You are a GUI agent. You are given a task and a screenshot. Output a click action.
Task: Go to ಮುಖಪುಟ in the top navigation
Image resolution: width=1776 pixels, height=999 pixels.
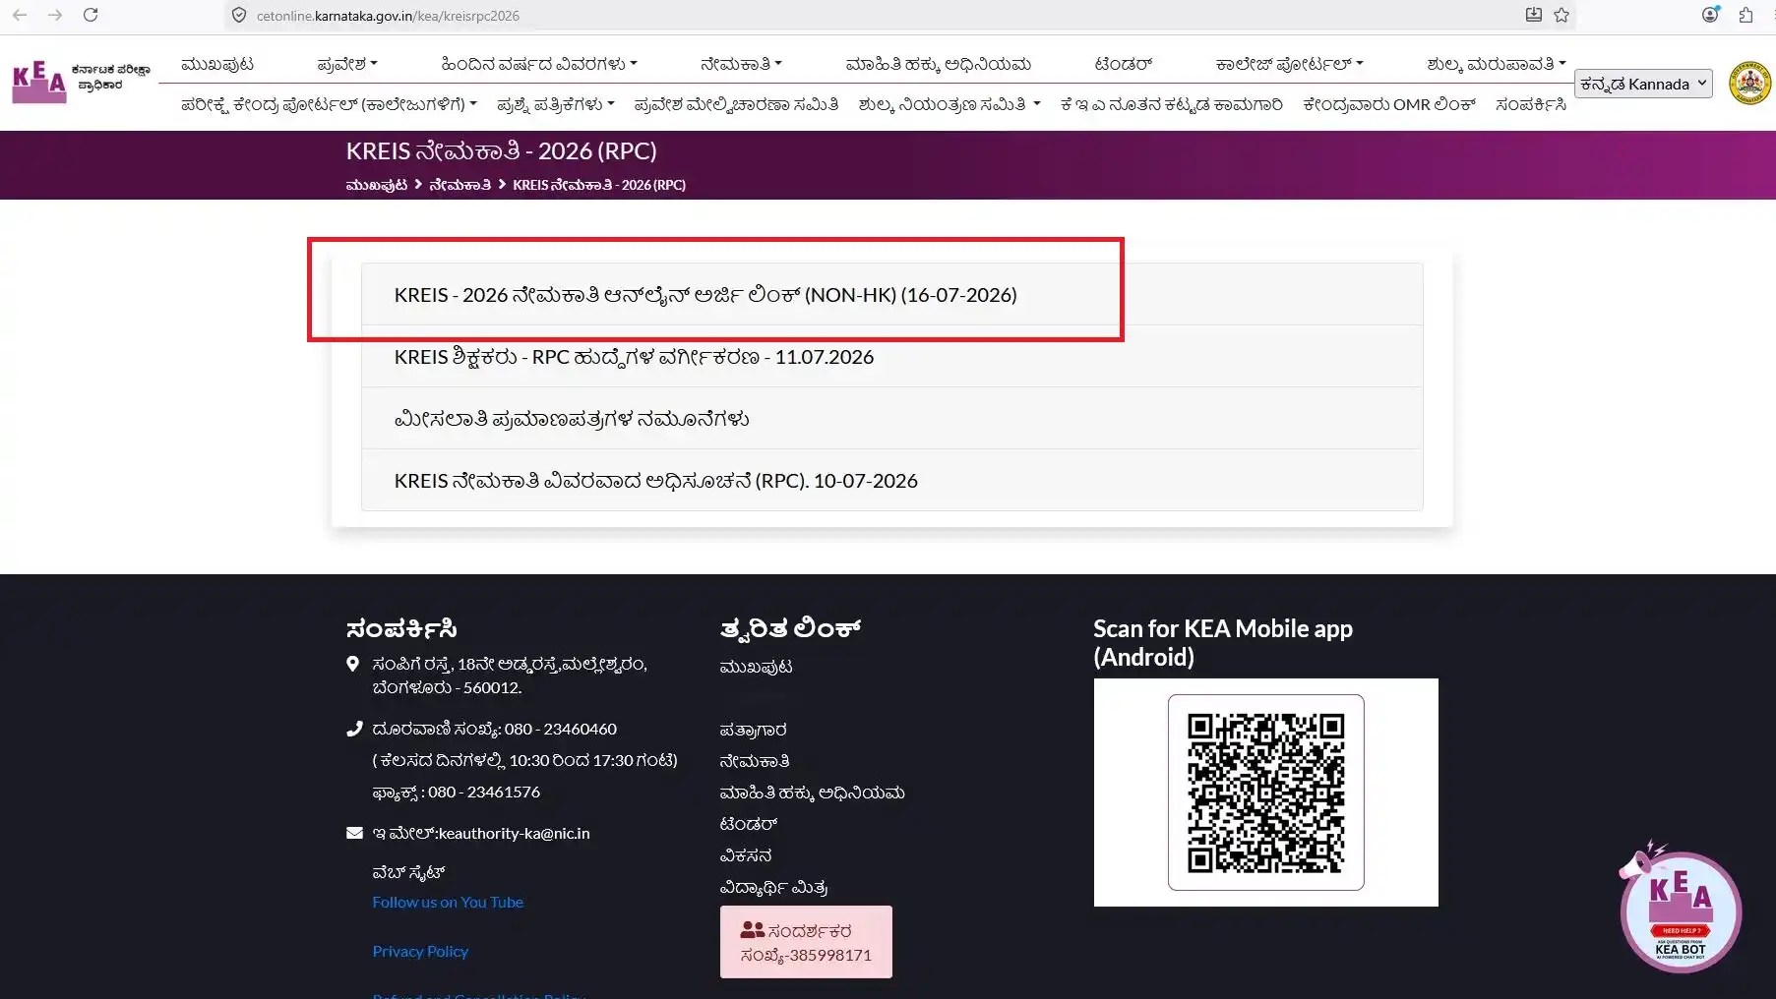[217, 64]
